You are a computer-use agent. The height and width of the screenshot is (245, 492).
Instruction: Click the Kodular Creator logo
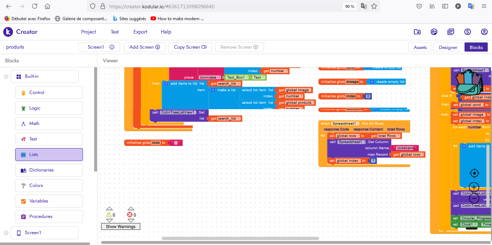20,32
